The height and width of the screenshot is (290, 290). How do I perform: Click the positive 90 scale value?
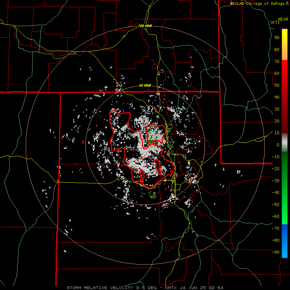click(x=277, y=38)
